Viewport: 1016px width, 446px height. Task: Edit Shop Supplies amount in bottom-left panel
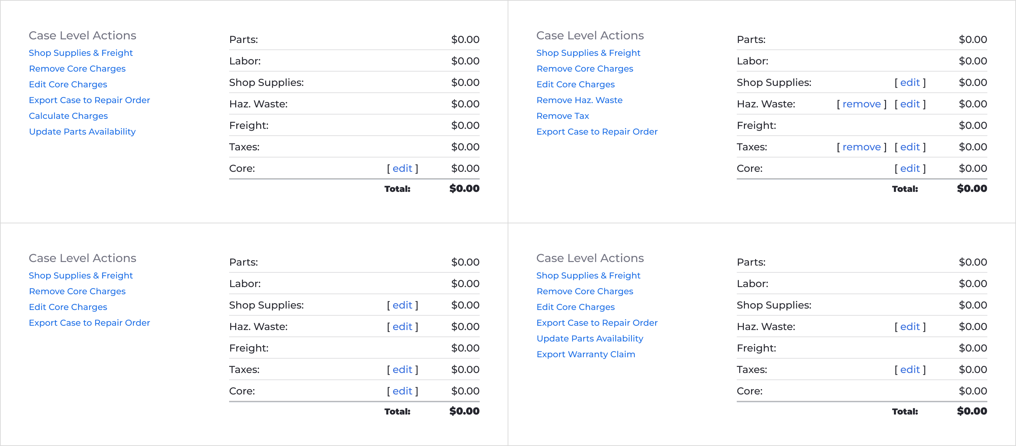point(402,305)
